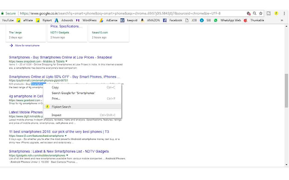
Task: Click the AdSense bookmark icon
Action: pos(101,20)
